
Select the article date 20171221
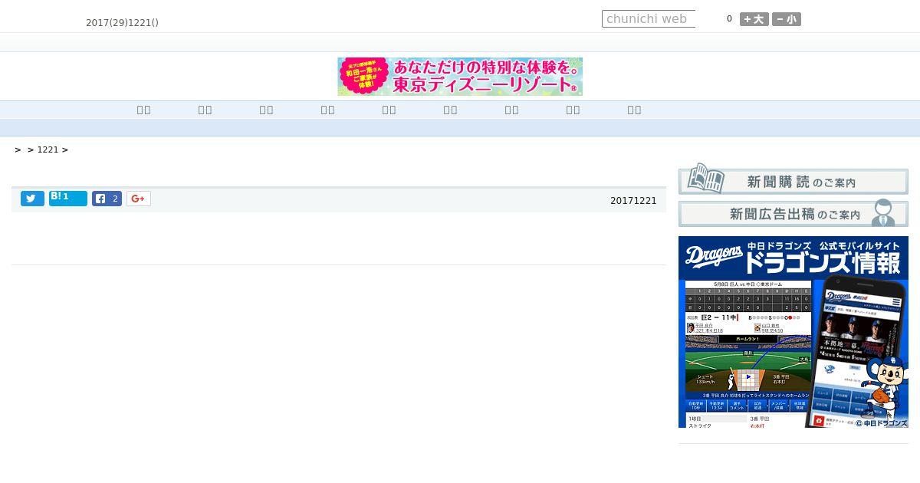(633, 201)
